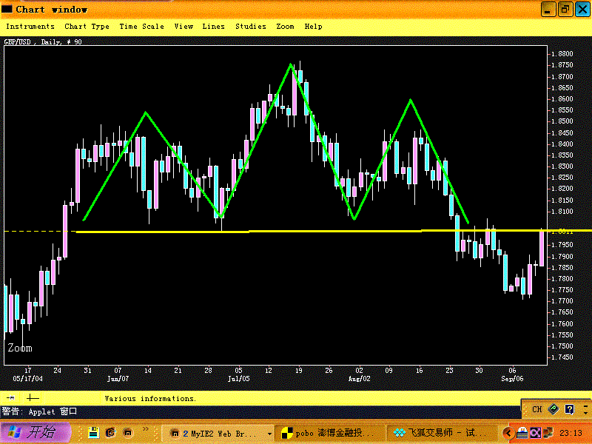Click the blue infinity-symbol tray icon
The height and width of the screenshot is (444, 592).
(535, 433)
